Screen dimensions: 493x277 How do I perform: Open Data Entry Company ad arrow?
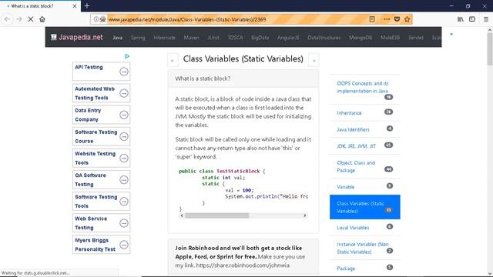click(124, 115)
